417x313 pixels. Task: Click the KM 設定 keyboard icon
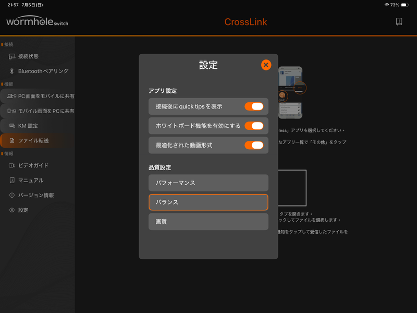point(12,126)
